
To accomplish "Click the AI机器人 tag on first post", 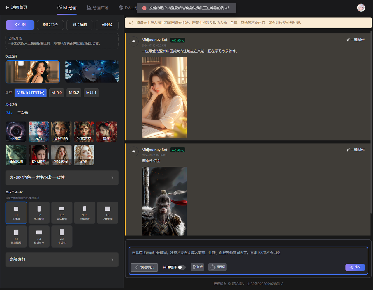I will [178, 40].
